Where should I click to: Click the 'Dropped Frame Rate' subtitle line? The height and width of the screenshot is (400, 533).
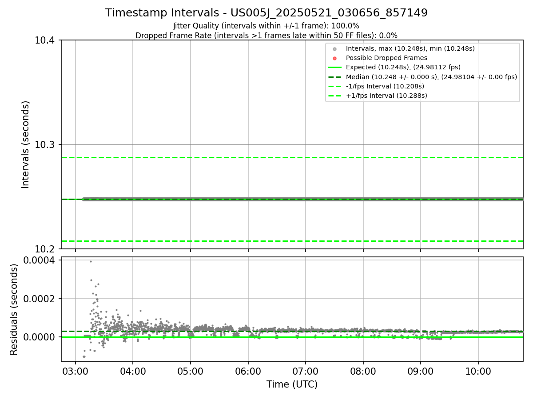tap(266, 36)
